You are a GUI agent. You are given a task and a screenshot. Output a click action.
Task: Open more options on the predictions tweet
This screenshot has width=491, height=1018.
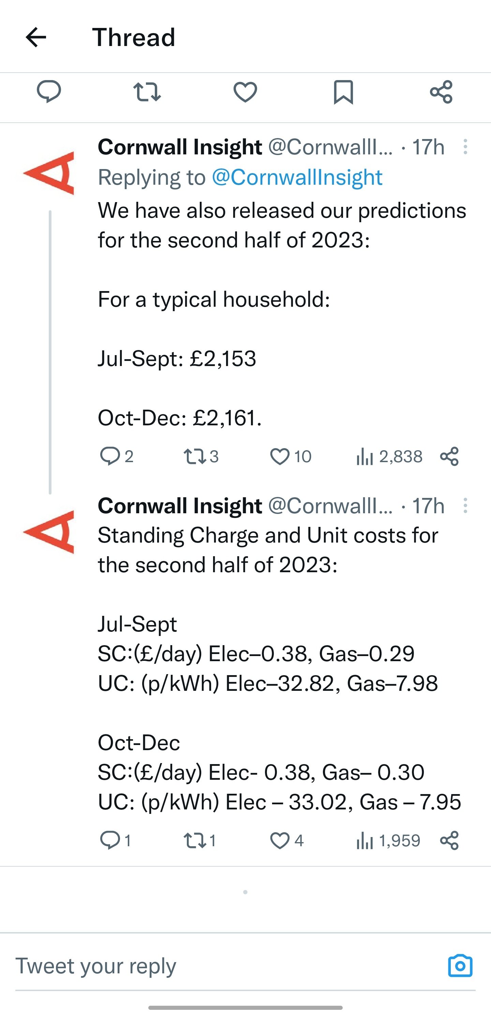465,147
